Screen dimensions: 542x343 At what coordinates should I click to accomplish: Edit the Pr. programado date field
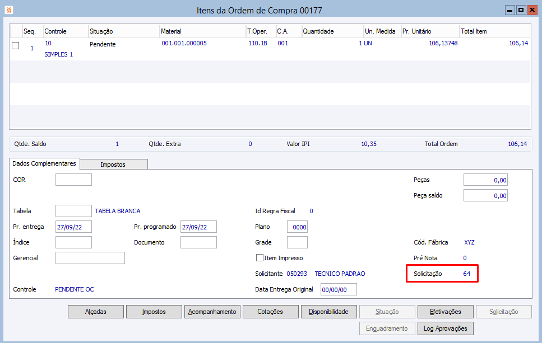pyautogui.click(x=198, y=227)
